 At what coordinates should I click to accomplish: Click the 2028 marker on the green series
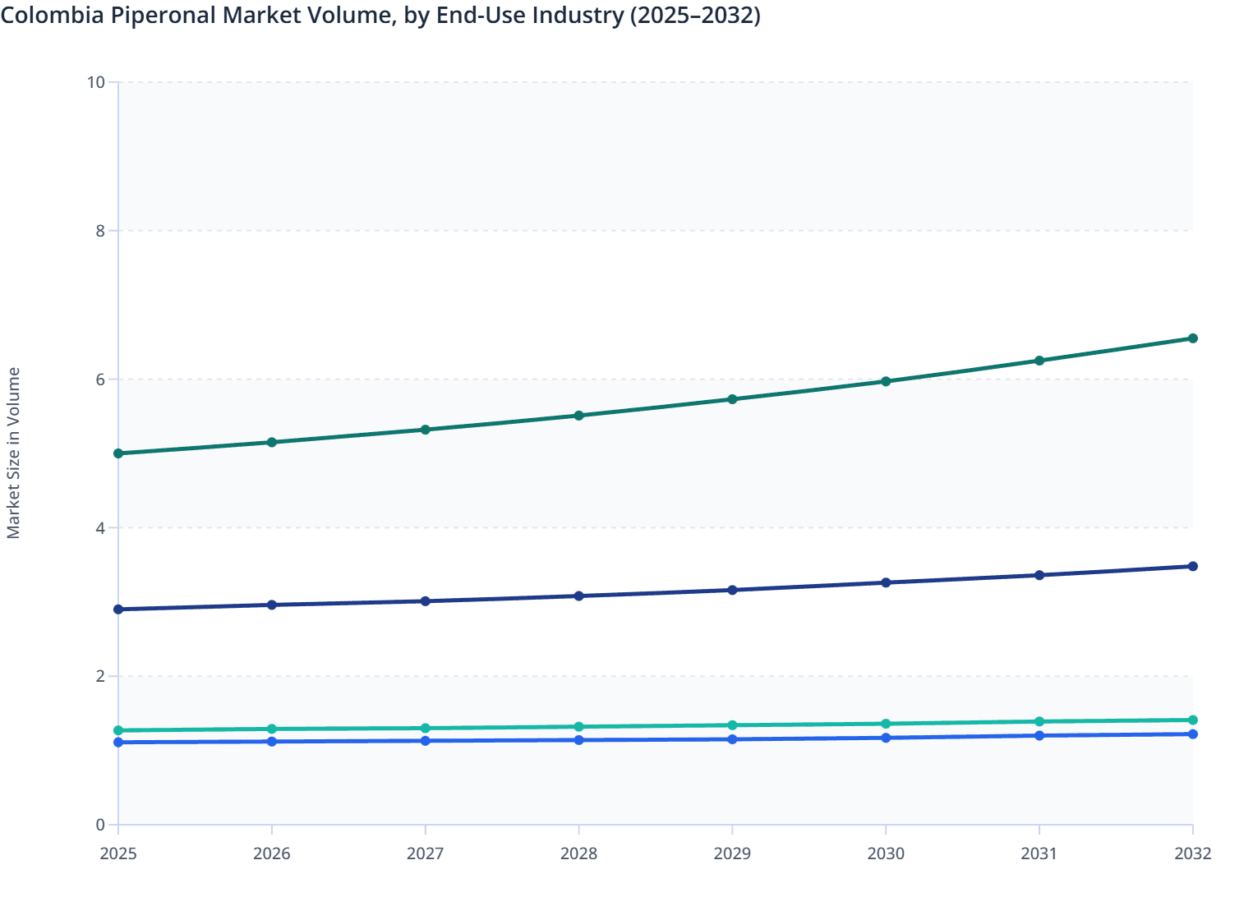click(578, 415)
